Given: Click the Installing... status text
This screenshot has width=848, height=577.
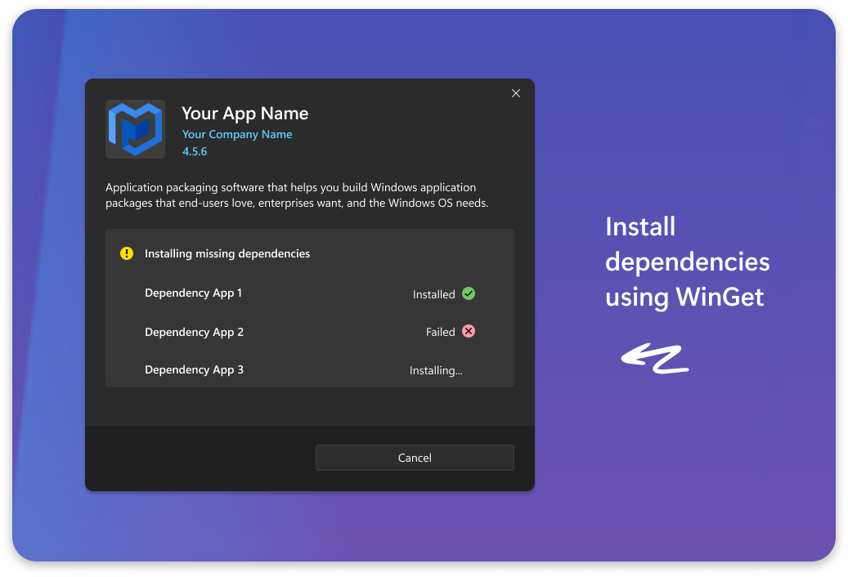Looking at the screenshot, I should [x=436, y=370].
